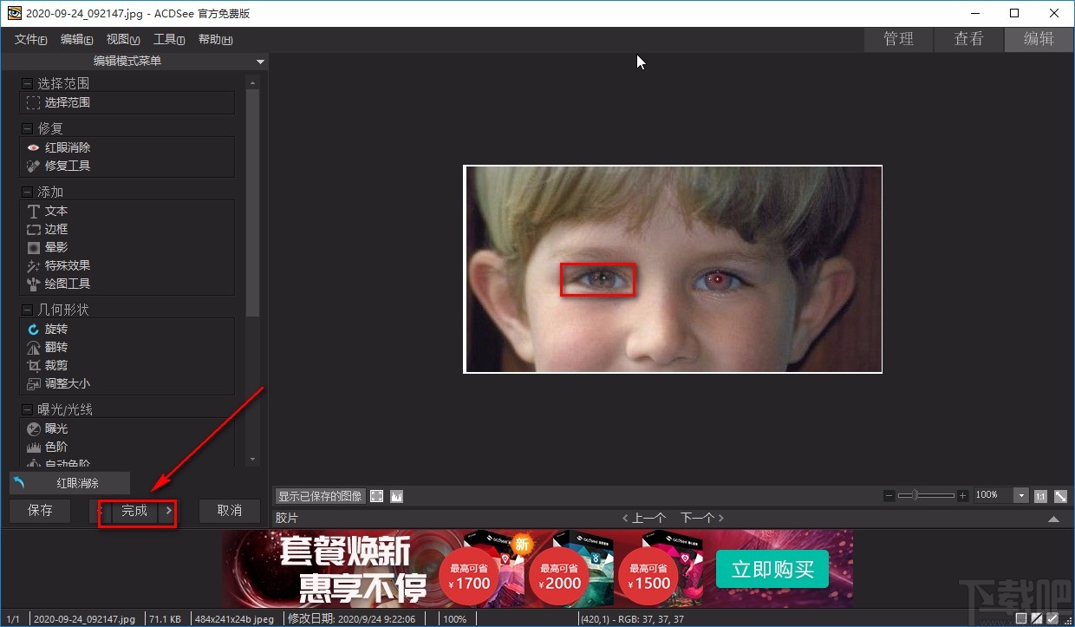
Task: Click the right arrow beside 完成
Action: pos(168,511)
